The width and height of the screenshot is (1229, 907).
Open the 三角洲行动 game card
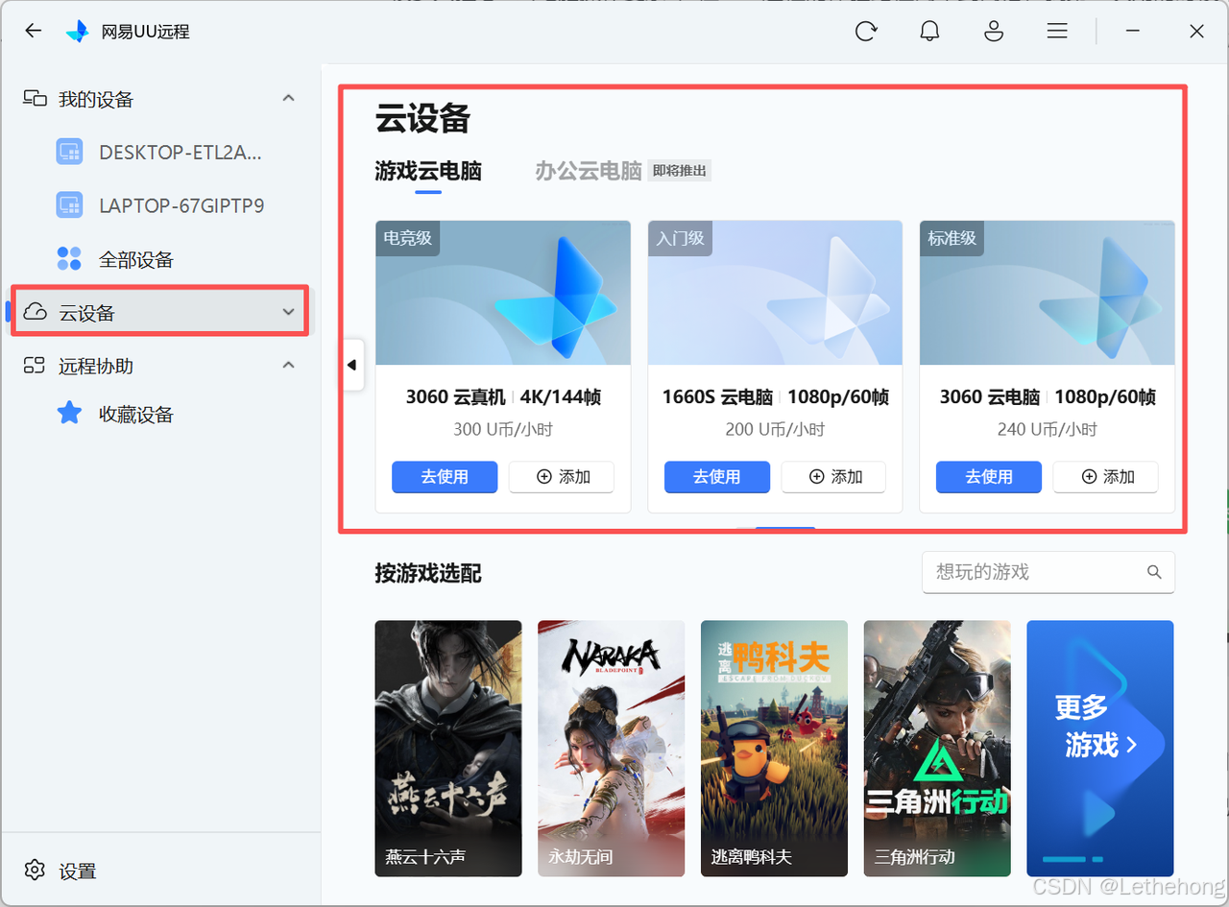tap(937, 748)
